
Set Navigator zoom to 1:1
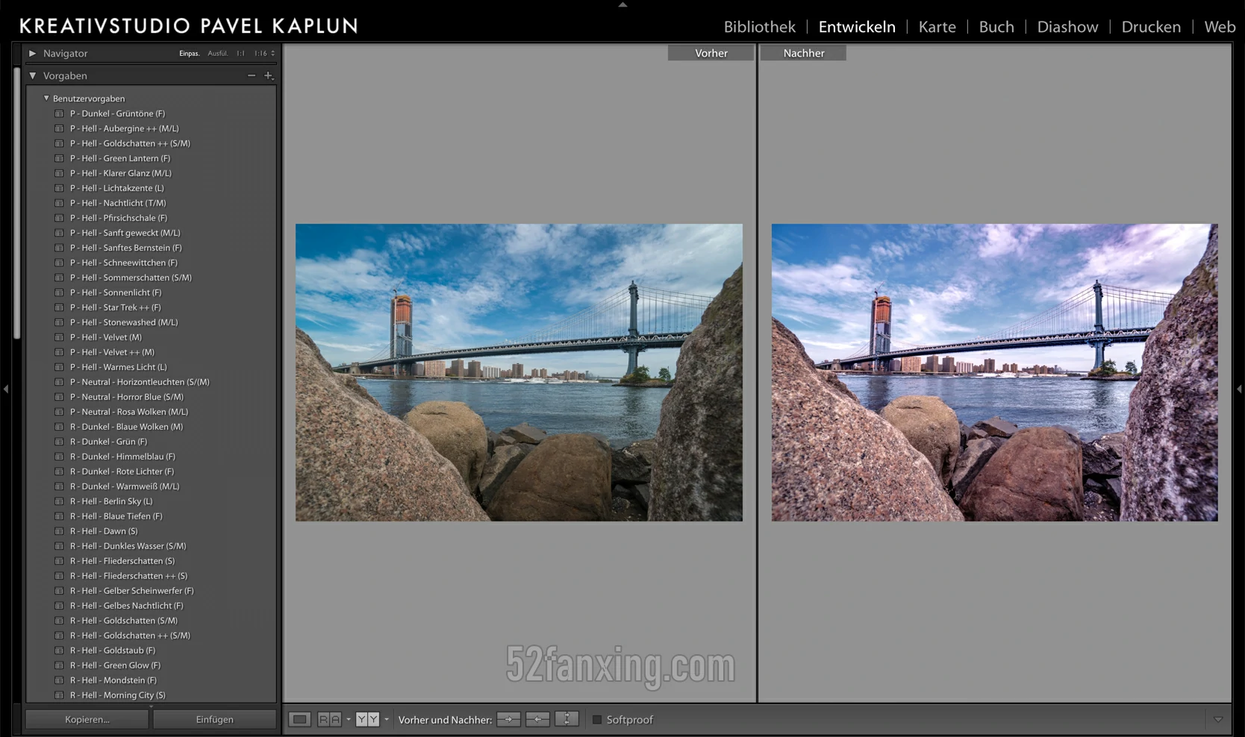240,54
